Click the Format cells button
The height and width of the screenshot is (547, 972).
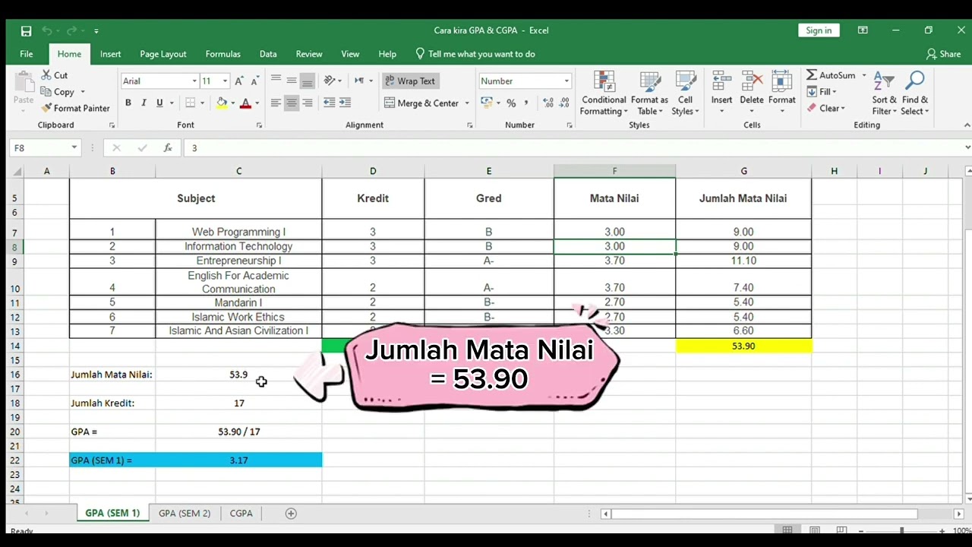[781, 93]
